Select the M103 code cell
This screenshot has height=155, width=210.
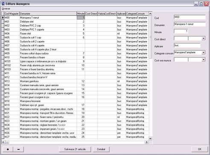(12, 69)
